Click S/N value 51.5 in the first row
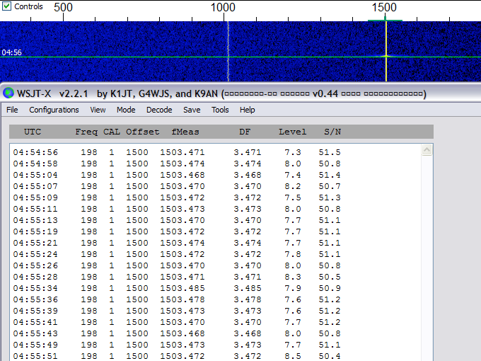The width and height of the screenshot is (481, 361). (x=330, y=152)
